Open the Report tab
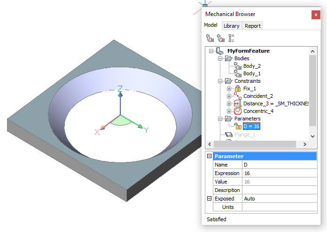 point(252,26)
